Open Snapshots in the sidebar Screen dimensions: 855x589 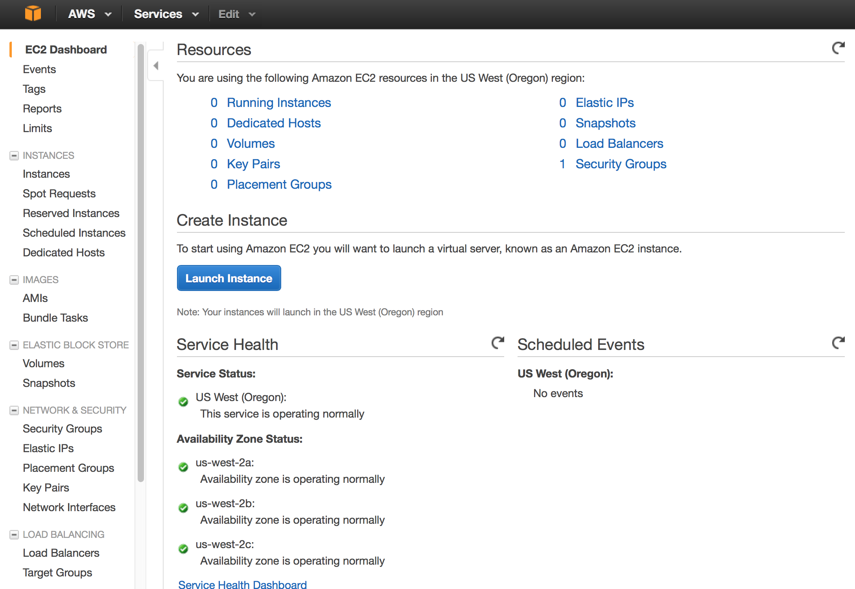point(49,383)
